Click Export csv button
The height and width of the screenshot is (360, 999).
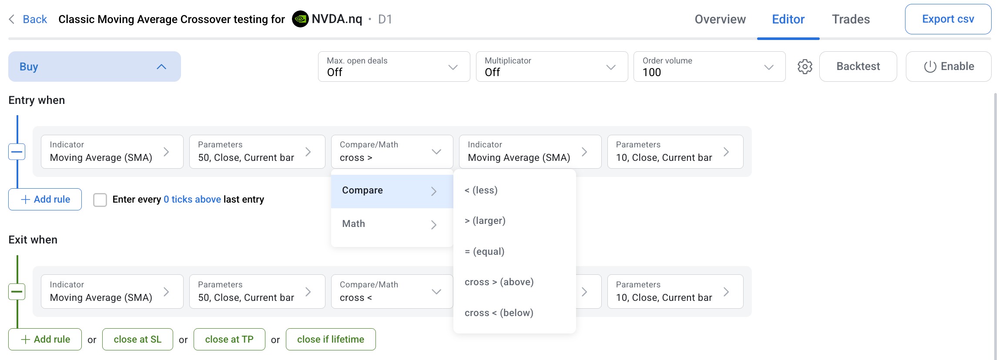point(948,19)
